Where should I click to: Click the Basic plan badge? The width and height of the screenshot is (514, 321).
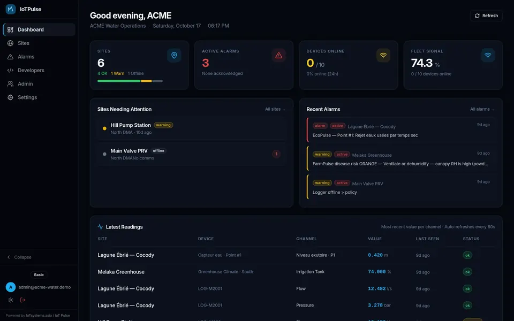click(39, 275)
